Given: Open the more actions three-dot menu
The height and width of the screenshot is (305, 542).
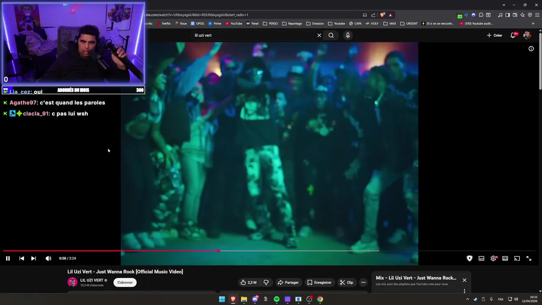Looking at the screenshot, I should pos(363,283).
